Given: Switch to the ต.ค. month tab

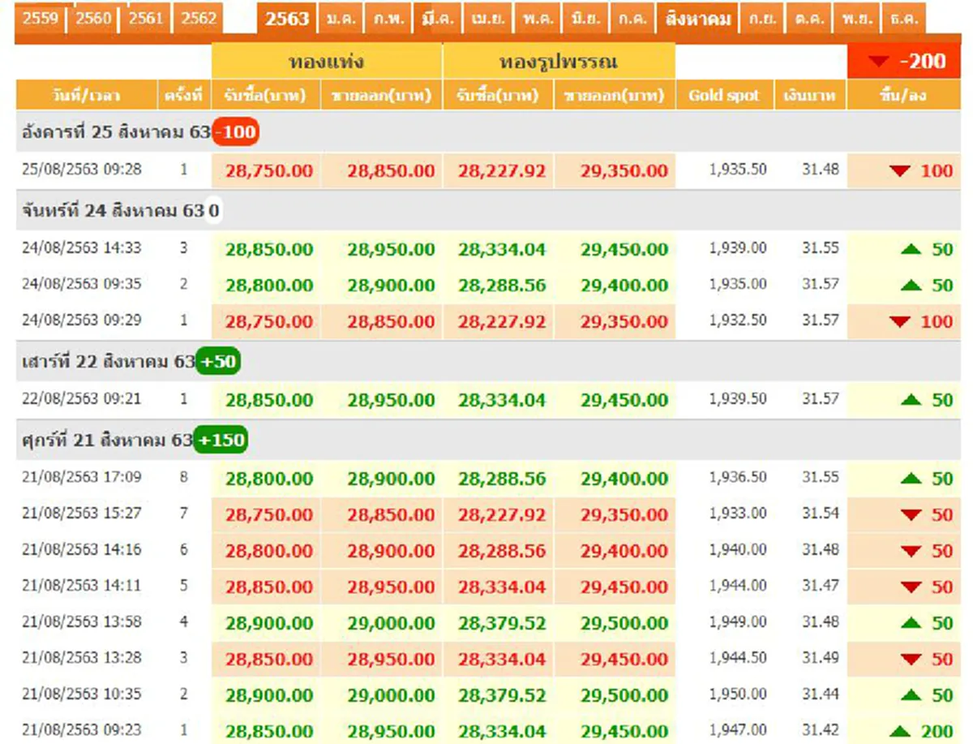Looking at the screenshot, I should pyautogui.click(x=811, y=18).
